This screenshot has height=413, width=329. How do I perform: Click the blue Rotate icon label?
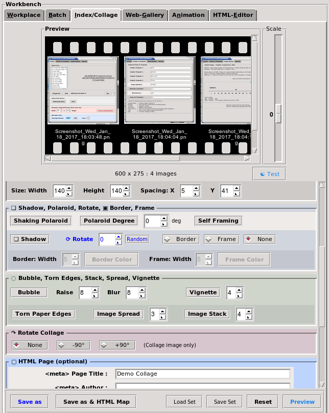[x=79, y=239]
